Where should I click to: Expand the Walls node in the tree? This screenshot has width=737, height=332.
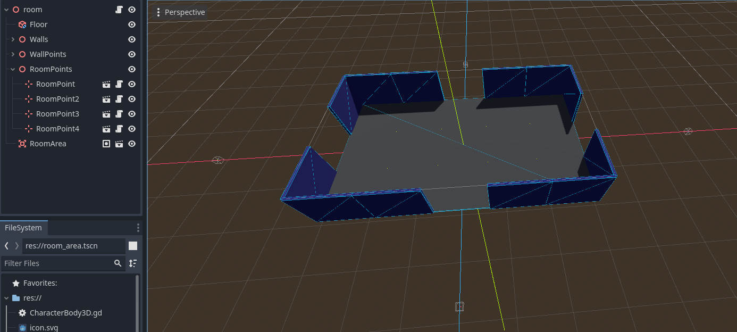pos(13,39)
